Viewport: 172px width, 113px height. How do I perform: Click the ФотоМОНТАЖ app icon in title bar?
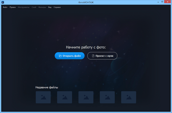[x=3, y=2]
